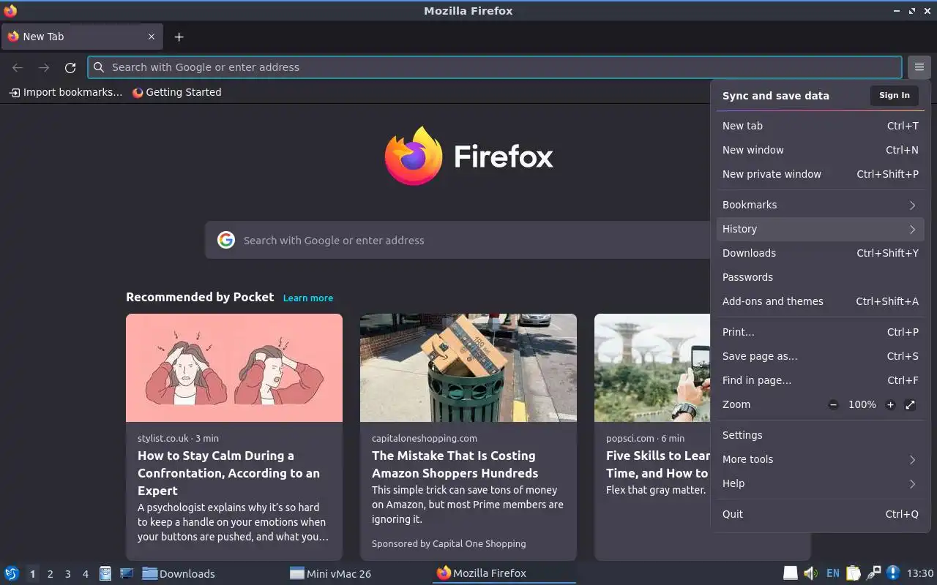The width and height of the screenshot is (937, 585).
Task: Switch to workspace 4
Action: pos(85,574)
